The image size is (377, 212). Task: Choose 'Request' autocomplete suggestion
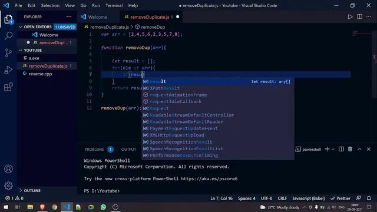coord(217,108)
